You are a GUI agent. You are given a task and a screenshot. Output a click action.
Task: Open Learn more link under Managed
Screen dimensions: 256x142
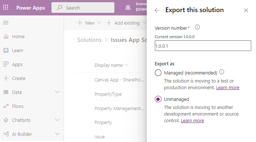pos(228,88)
